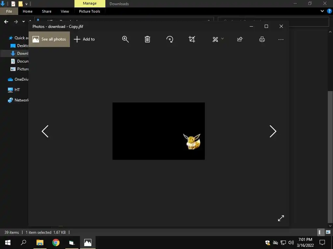Expand the Edit & Create dropdown chevron
Viewport: 333px width, 249px height.
click(x=222, y=39)
